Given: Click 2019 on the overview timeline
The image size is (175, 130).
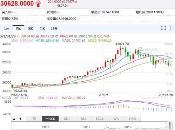Looking at the screenshot, I should (x=128, y=127).
